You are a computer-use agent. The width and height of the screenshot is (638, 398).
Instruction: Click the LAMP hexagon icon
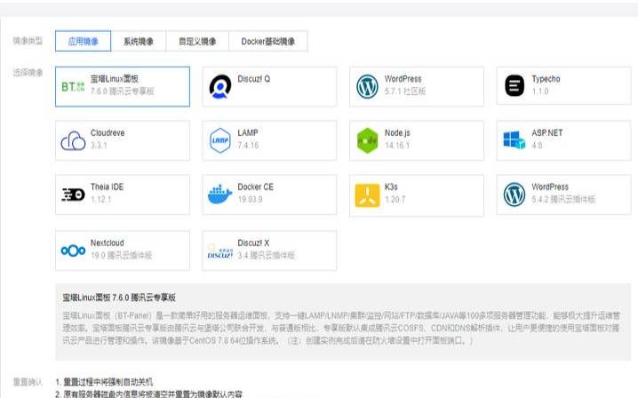(x=220, y=140)
